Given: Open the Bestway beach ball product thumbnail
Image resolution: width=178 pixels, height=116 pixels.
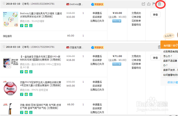Looking at the screenshot, I should pyautogui.click(x=11, y=19).
